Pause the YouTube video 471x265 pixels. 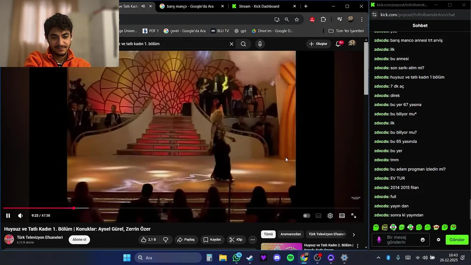pos(8,216)
